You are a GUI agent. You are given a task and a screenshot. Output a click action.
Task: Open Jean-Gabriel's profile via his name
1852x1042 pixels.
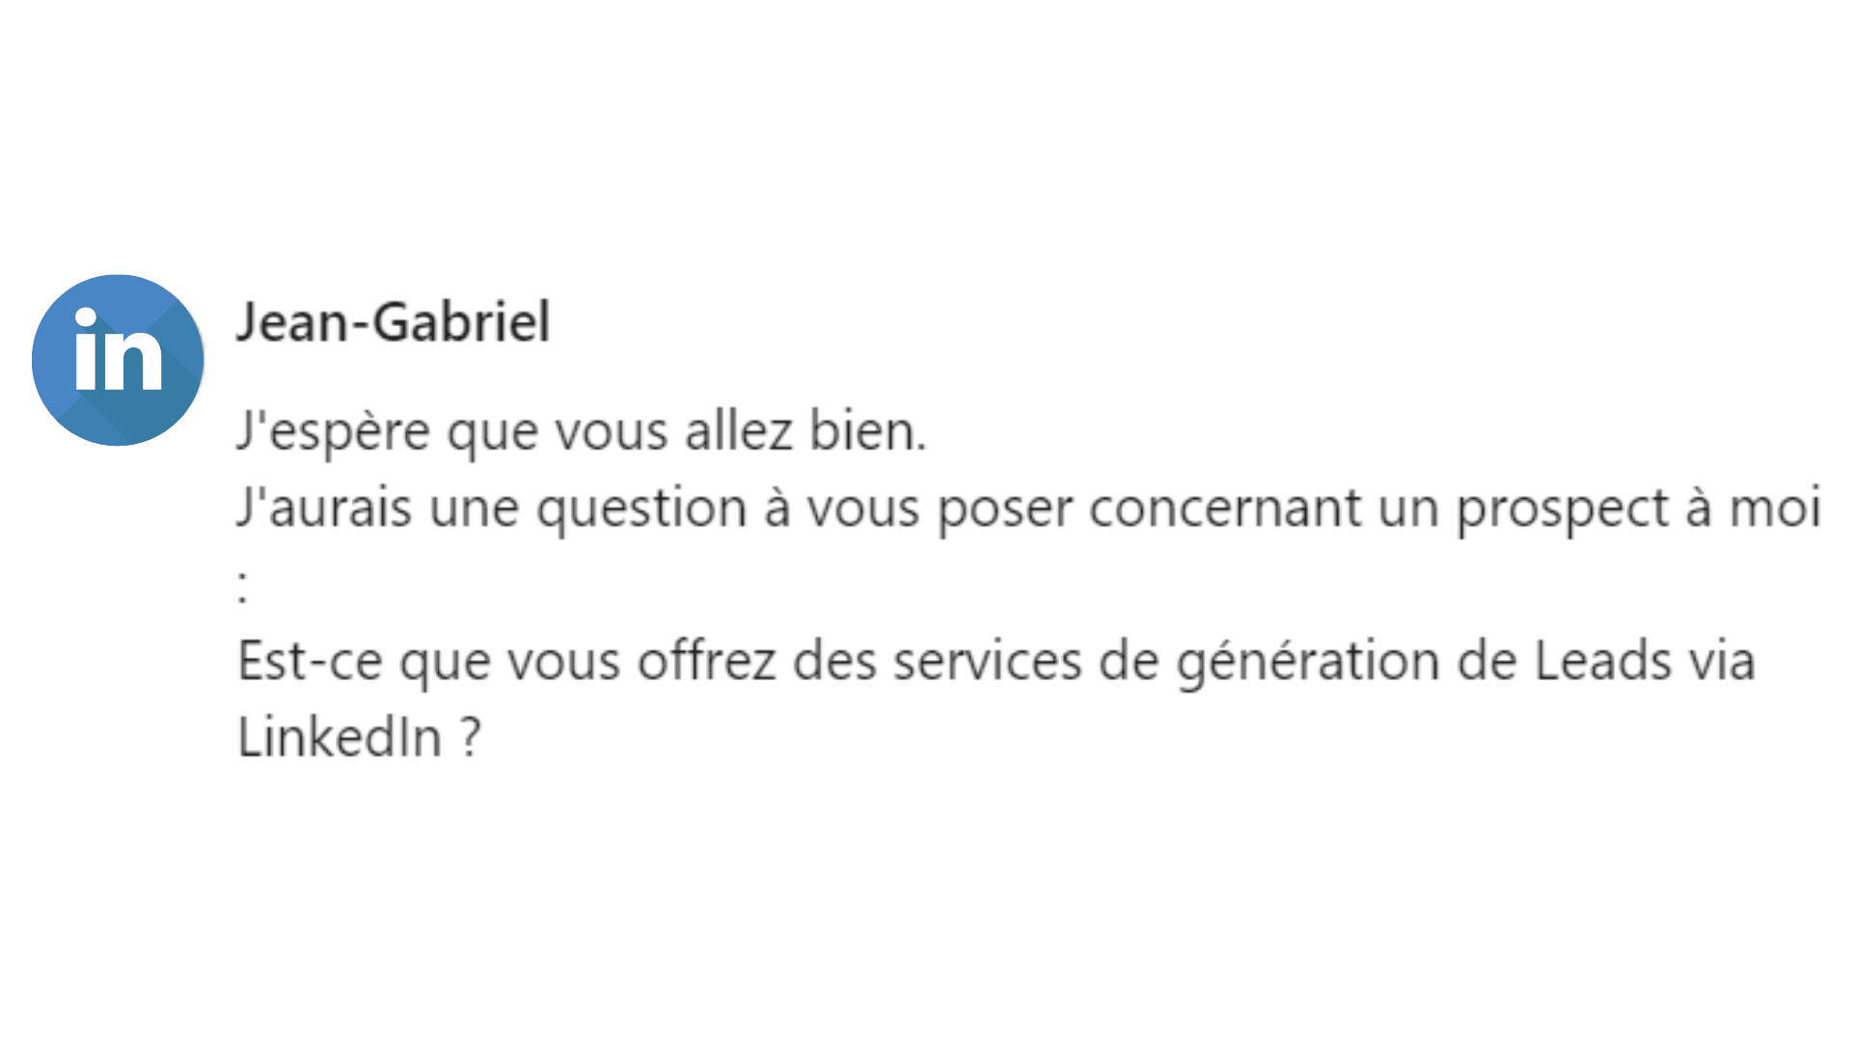point(394,321)
